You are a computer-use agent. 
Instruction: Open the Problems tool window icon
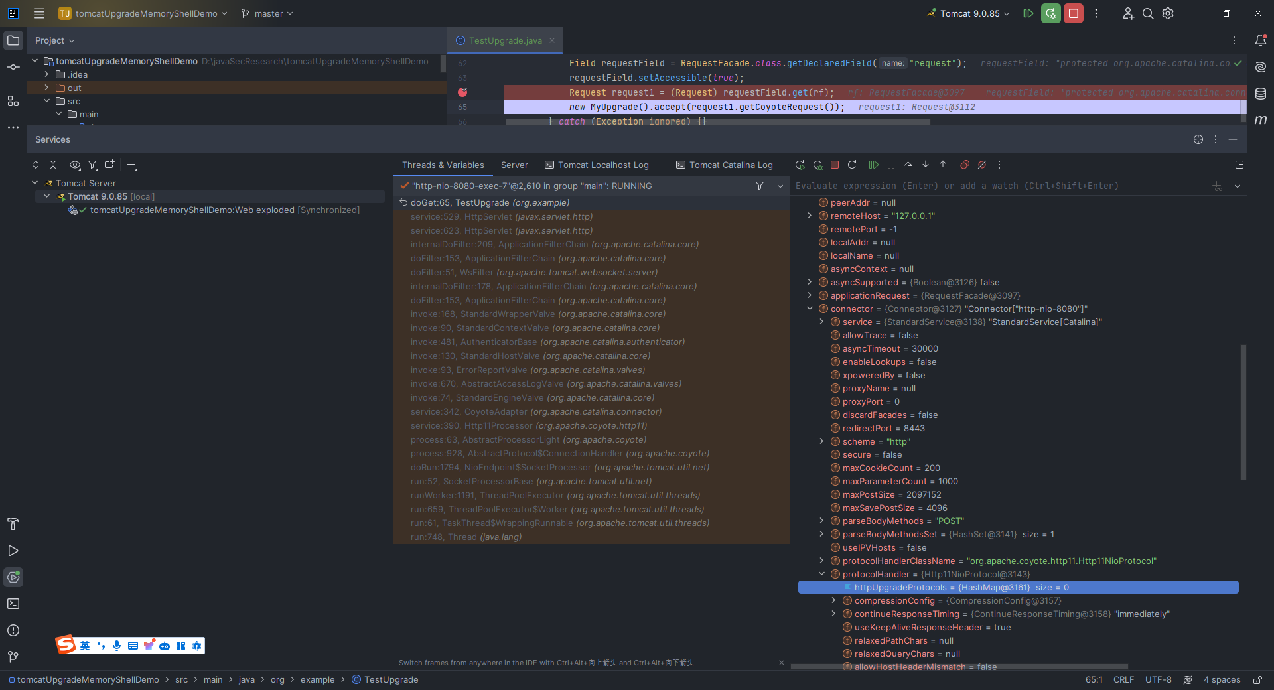(13, 630)
